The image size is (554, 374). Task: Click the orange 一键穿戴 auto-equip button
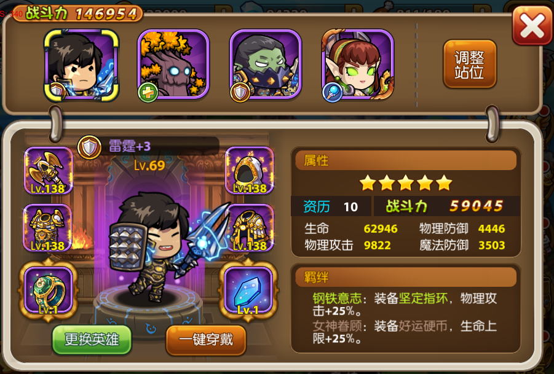[x=206, y=340]
